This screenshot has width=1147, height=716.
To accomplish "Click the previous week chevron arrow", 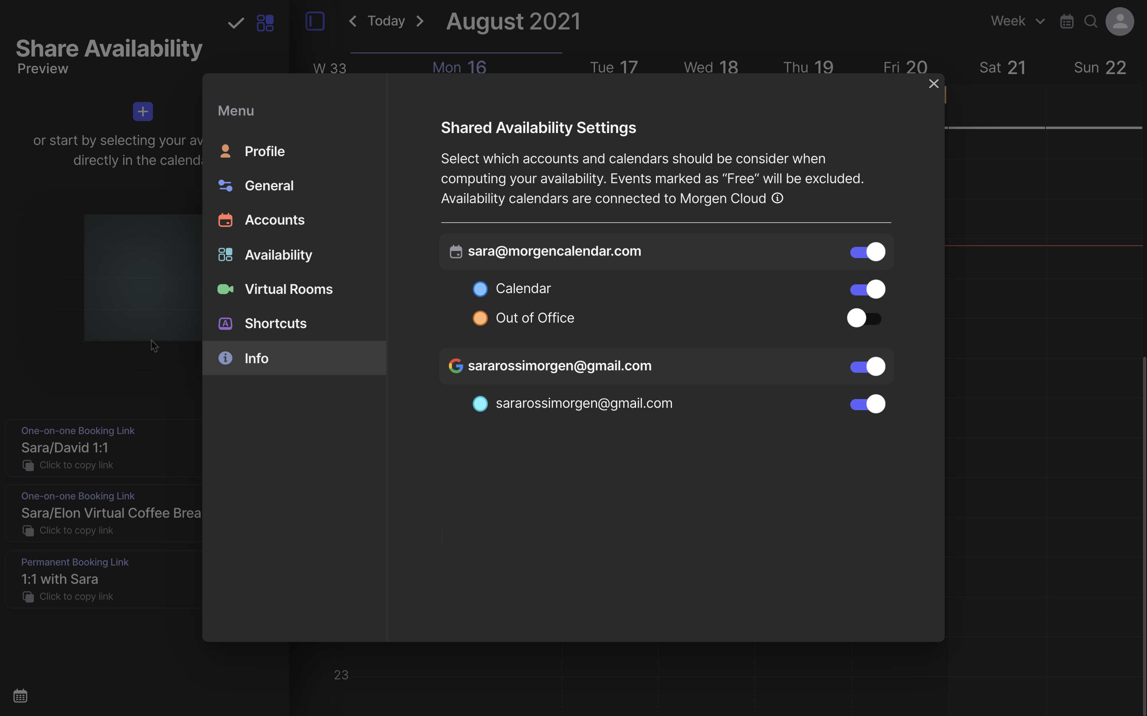I will tap(353, 21).
